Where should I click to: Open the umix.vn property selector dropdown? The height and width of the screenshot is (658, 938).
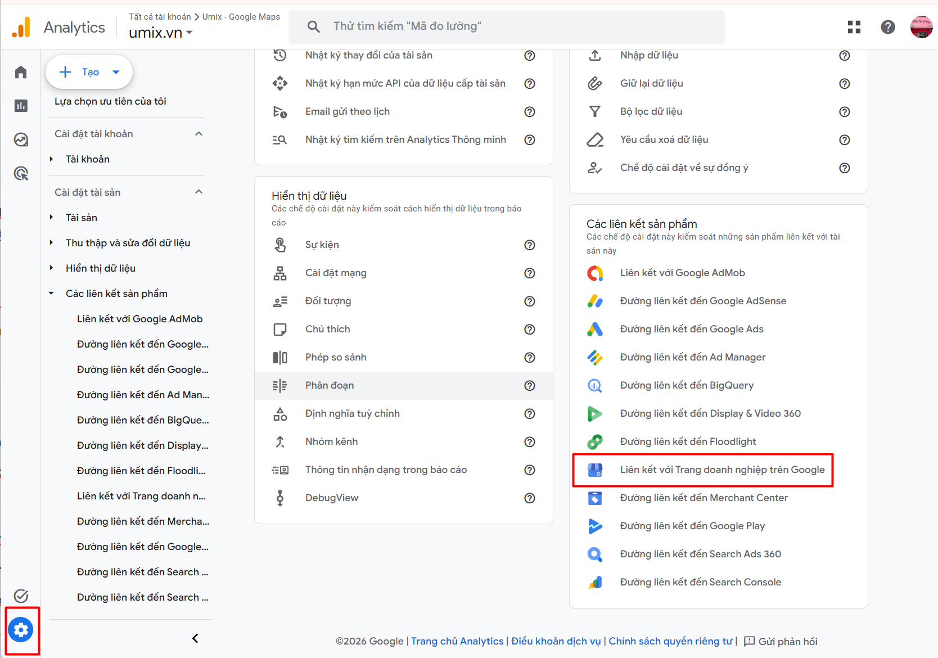click(161, 33)
